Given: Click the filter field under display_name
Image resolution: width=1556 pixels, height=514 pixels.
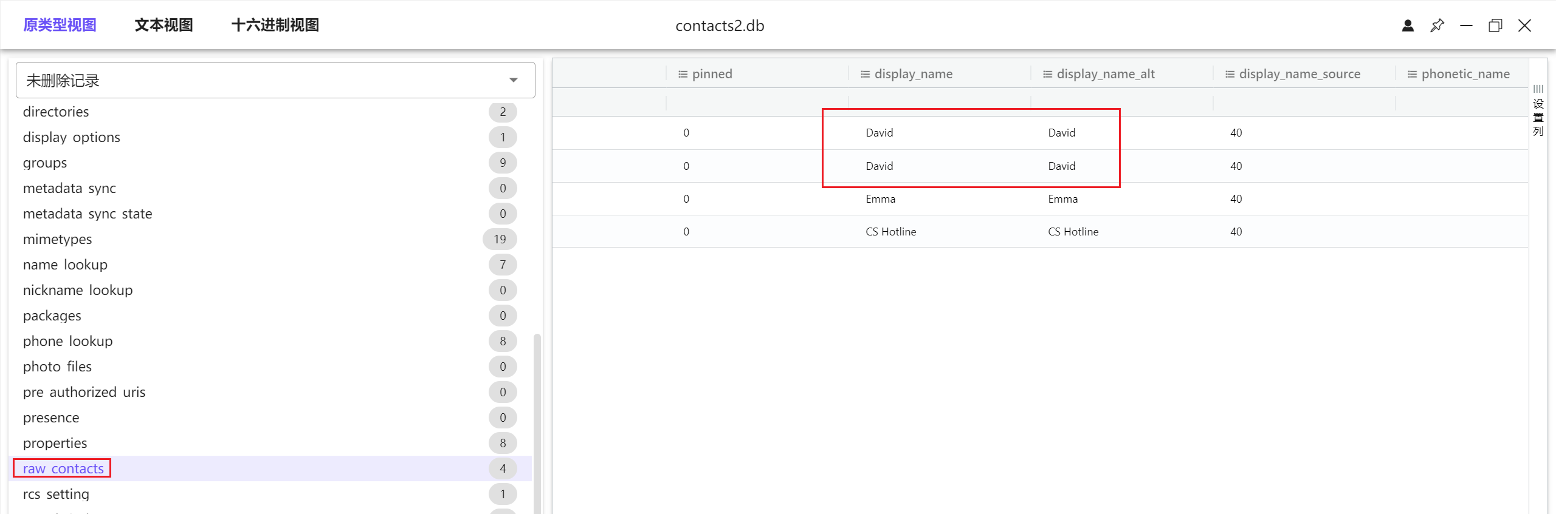Looking at the screenshot, I should tap(939, 102).
